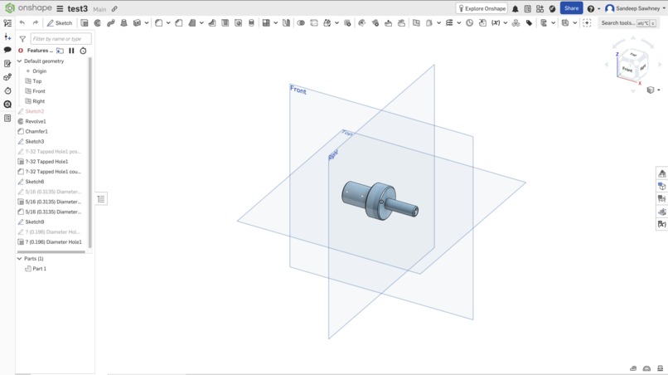Select the Transform tool icon
The height and width of the screenshot is (375, 668).
click(x=327, y=23)
